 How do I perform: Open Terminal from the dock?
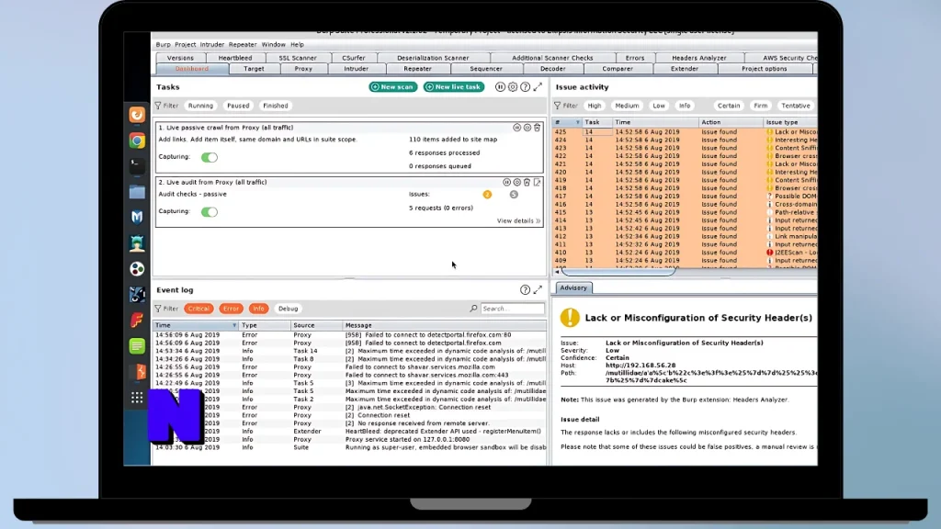137,165
